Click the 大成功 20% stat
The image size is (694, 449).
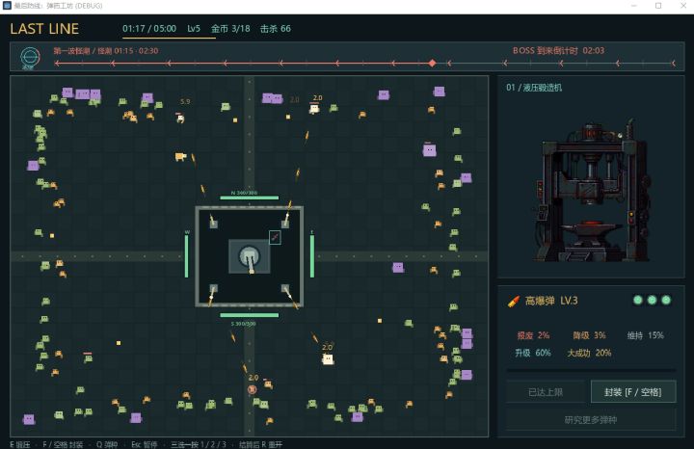coord(589,353)
